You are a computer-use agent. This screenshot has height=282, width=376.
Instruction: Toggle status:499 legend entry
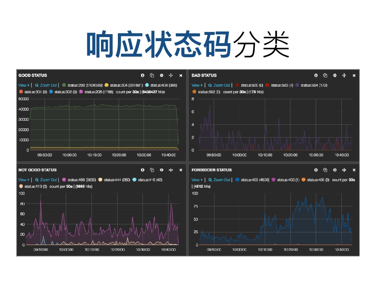pyautogui.click(x=79, y=180)
